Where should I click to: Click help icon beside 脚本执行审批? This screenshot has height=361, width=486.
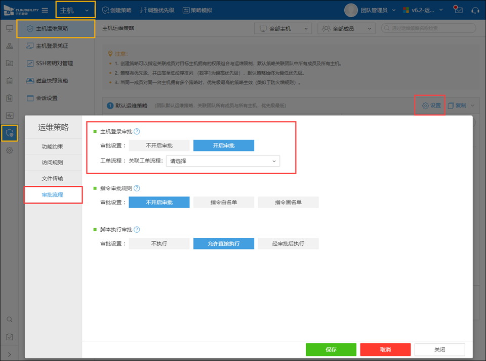pos(137,230)
